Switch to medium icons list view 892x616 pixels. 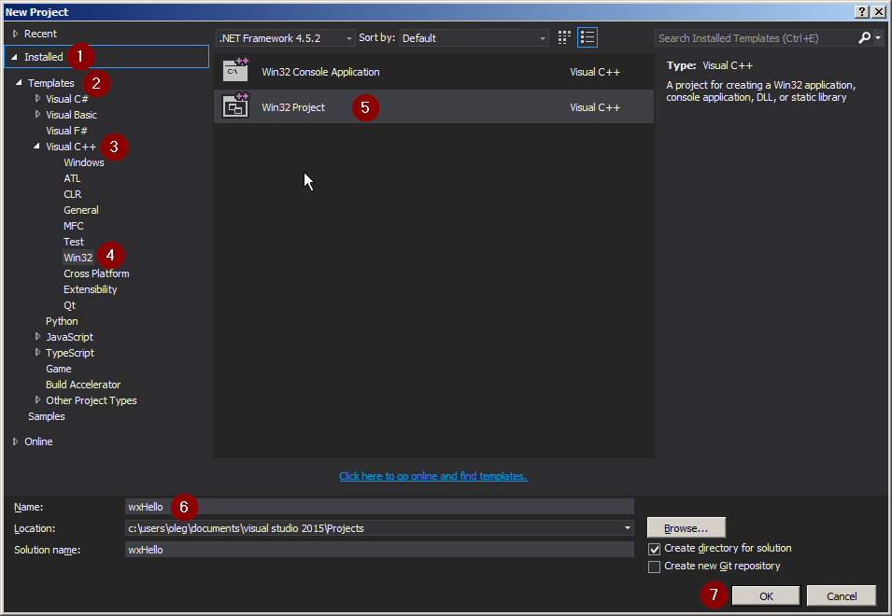point(588,37)
